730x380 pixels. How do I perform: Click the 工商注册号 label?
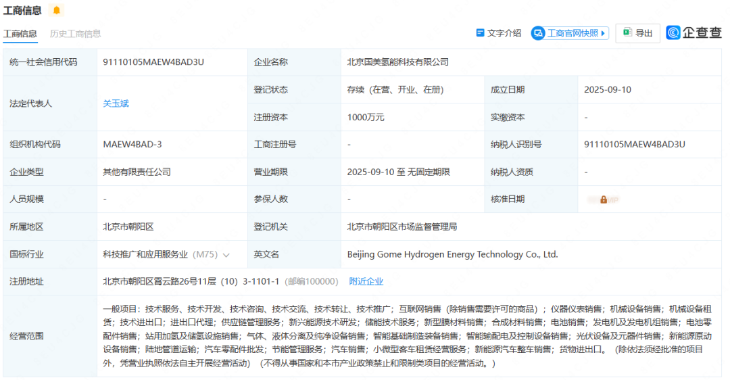274,145
